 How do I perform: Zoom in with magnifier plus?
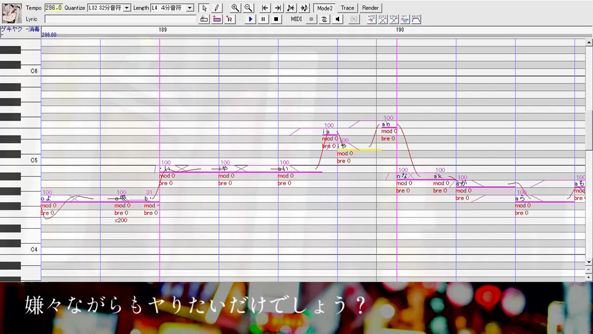[x=235, y=8]
